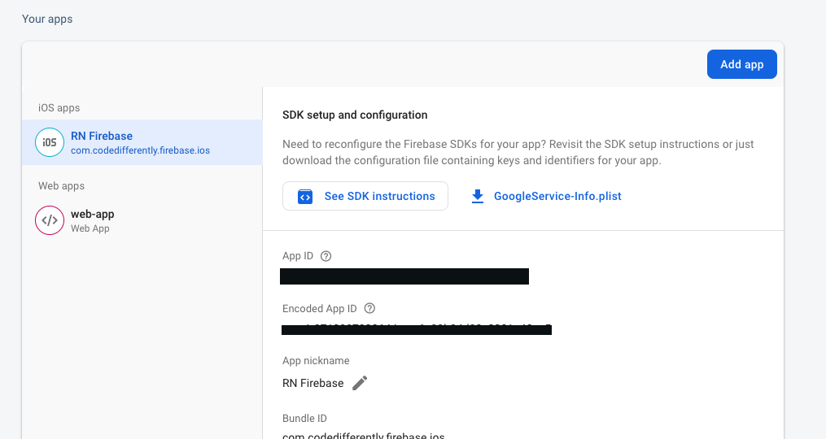The image size is (826, 439).
Task: Select the RN Firebase iOS app entry
Action: click(x=142, y=142)
